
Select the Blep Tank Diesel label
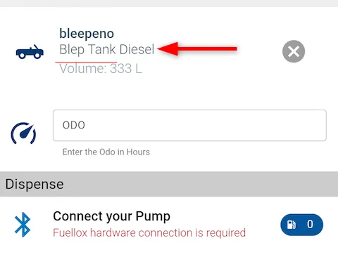coord(107,50)
